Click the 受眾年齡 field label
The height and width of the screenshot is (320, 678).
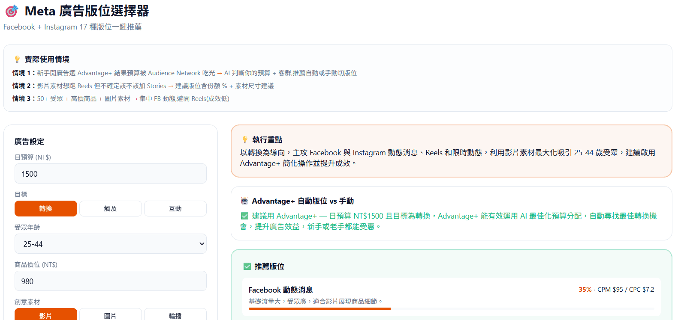click(27, 227)
